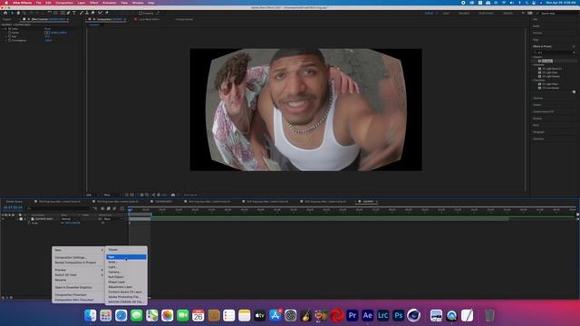Click the time navigator bar above the ruler
The height and width of the screenshot is (326, 580).
(352, 206)
